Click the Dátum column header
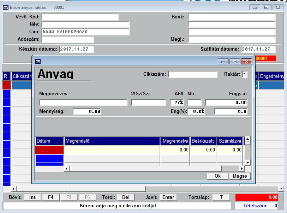Viewport: 287px width, 213px height. click(x=49, y=141)
